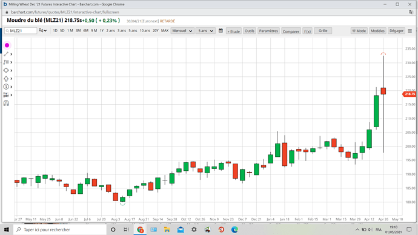Click the volume speaker tray icon
This screenshot has height=235, width=418.
370,230
